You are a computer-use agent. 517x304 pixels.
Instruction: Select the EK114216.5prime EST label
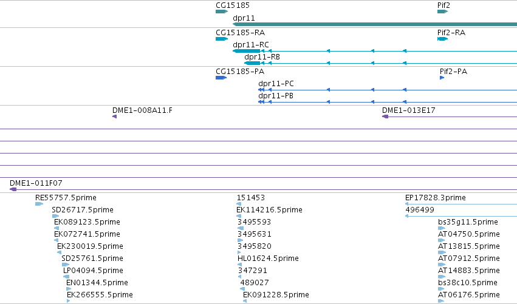coord(269,210)
